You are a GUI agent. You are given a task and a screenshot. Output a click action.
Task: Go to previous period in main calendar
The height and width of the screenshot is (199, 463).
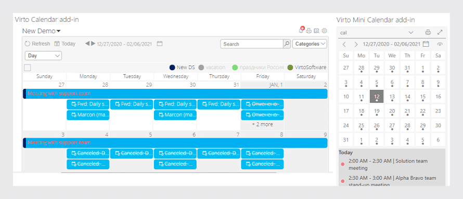[87, 44]
